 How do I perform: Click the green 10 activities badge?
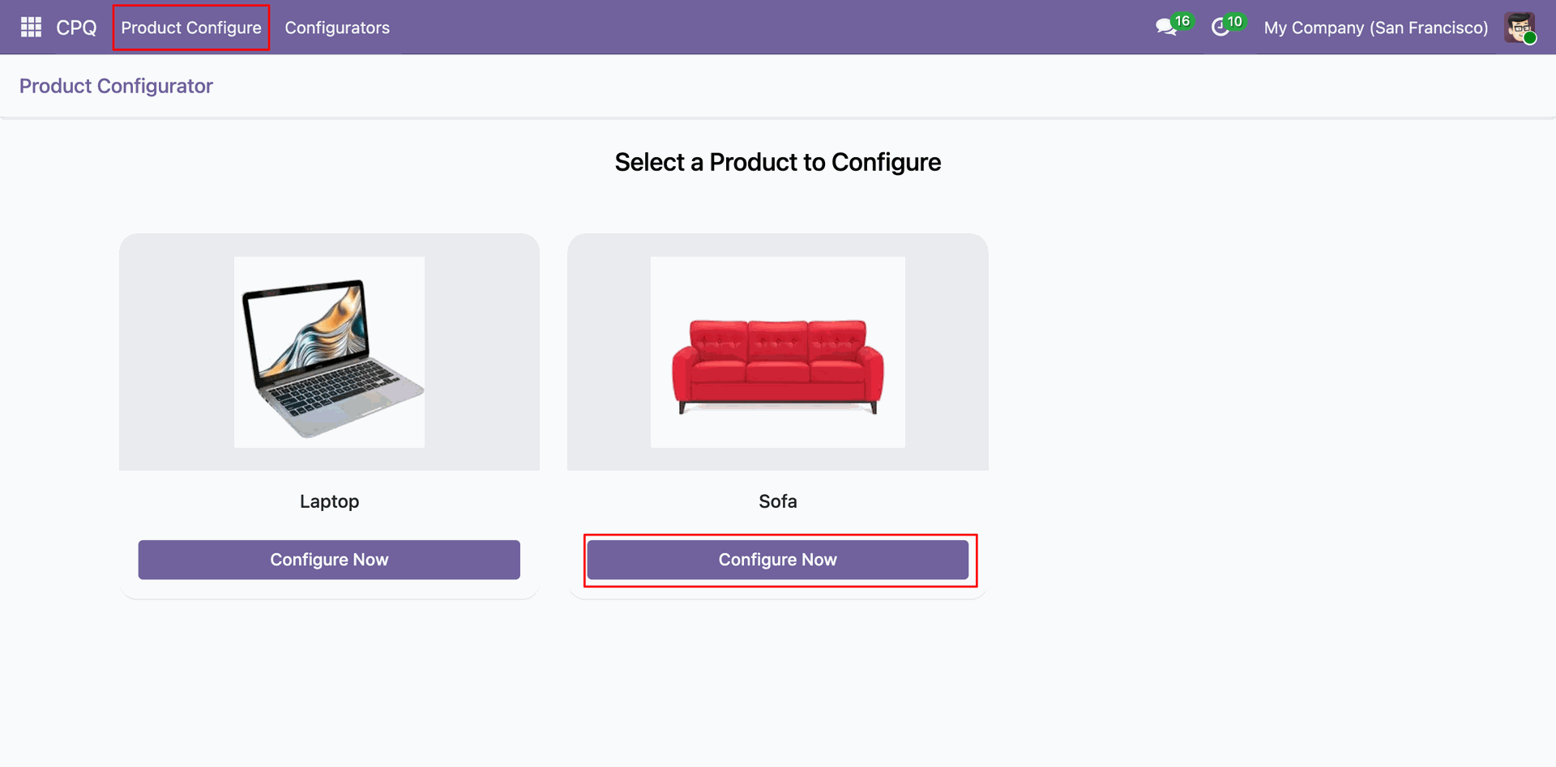[x=1234, y=21]
